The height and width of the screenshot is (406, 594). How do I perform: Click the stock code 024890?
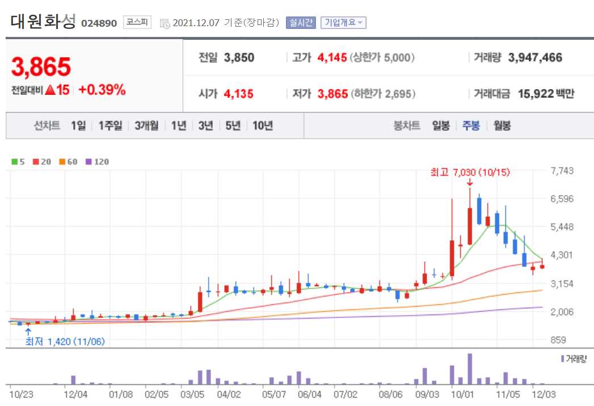tap(99, 23)
